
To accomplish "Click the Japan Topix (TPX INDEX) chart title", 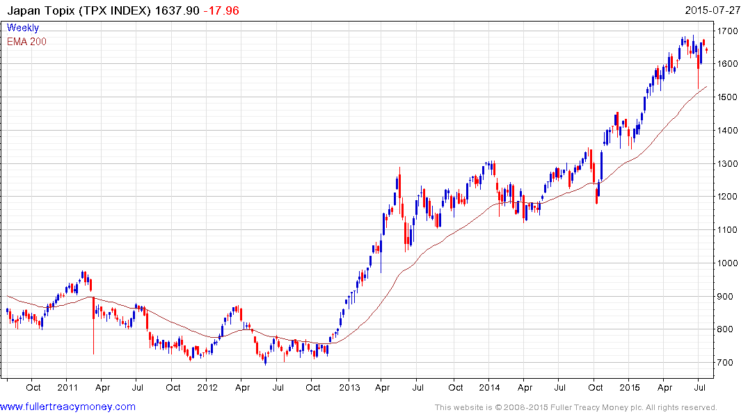I will coord(79,10).
